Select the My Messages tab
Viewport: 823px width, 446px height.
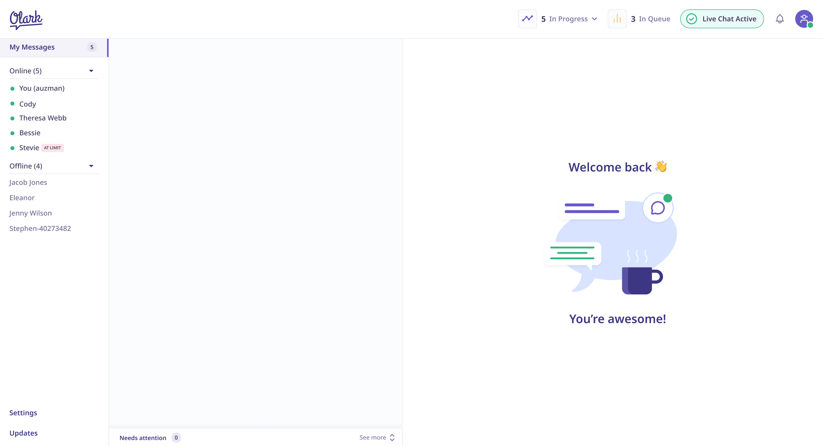(x=54, y=48)
